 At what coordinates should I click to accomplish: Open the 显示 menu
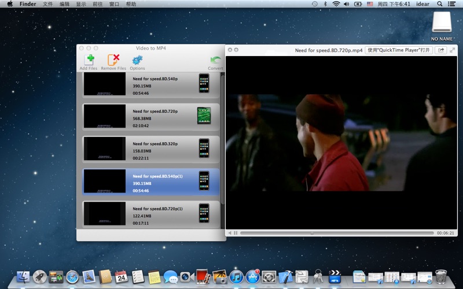coord(81,4)
